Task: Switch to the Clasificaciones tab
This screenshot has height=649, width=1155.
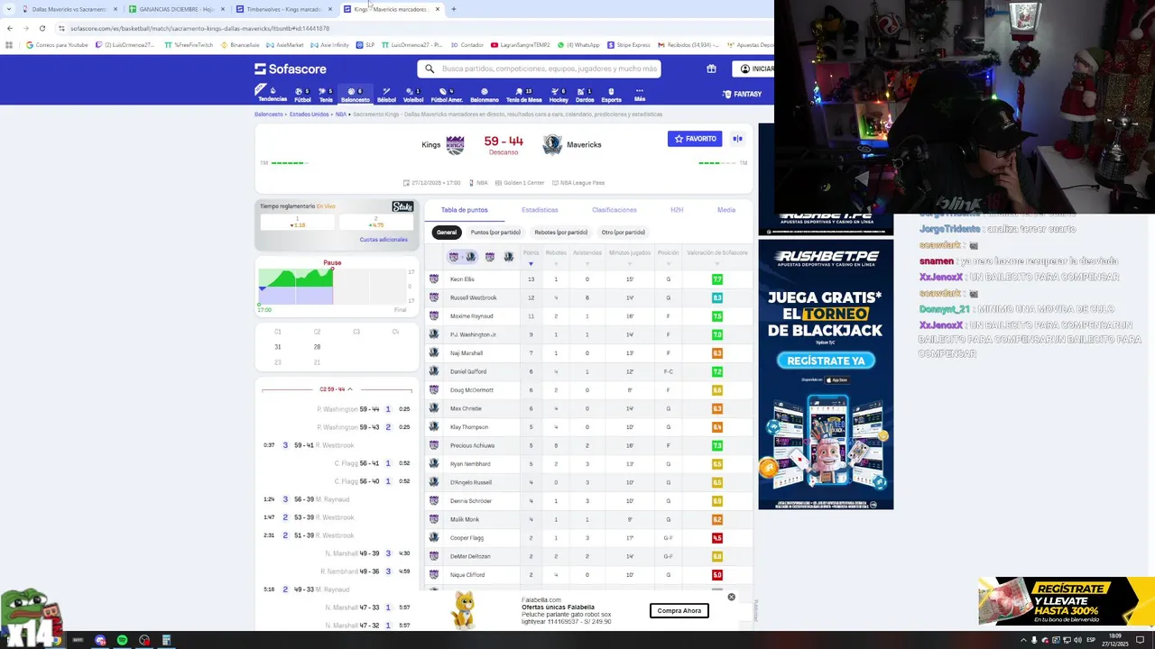Action: tap(614, 210)
